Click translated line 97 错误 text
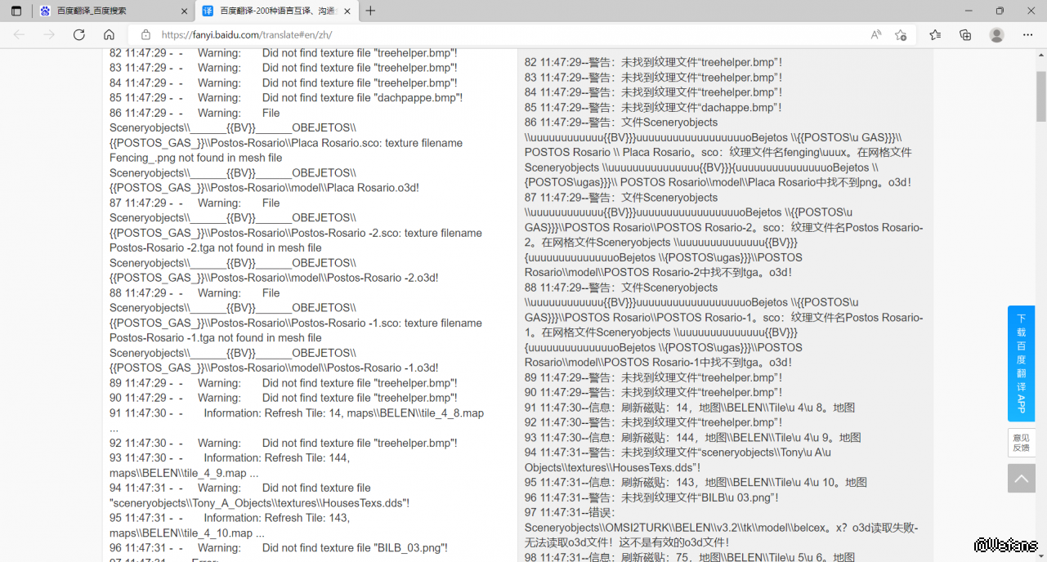The width and height of the screenshot is (1047, 562). 721,527
